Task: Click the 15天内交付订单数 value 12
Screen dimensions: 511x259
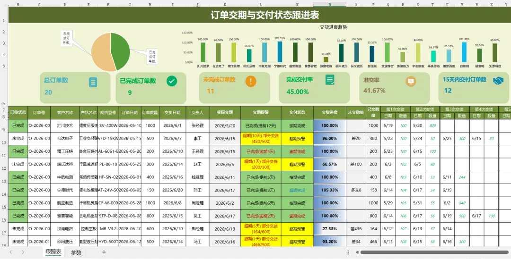Action: click(448, 91)
